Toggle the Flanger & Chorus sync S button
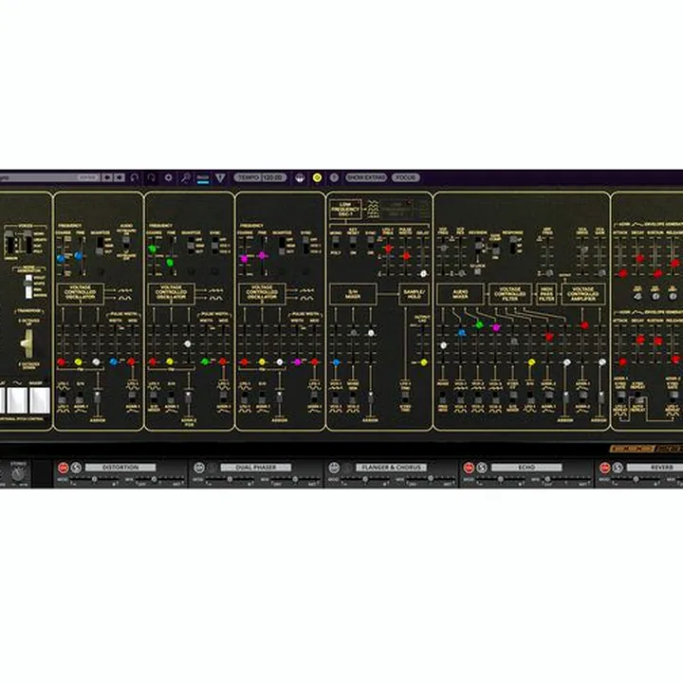The width and height of the screenshot is (683, 683). [347, 468]
